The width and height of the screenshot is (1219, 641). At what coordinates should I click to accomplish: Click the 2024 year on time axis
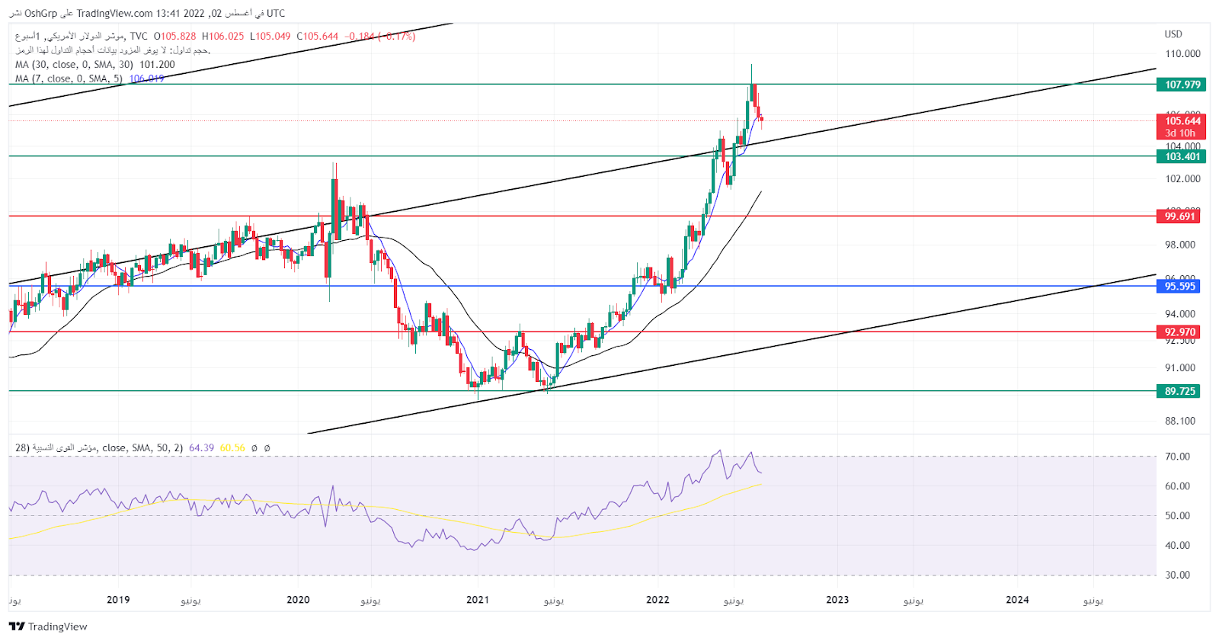[x=1017, y=600]
